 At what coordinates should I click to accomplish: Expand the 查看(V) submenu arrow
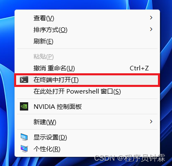pyautogui.click(x=151, y=18)
